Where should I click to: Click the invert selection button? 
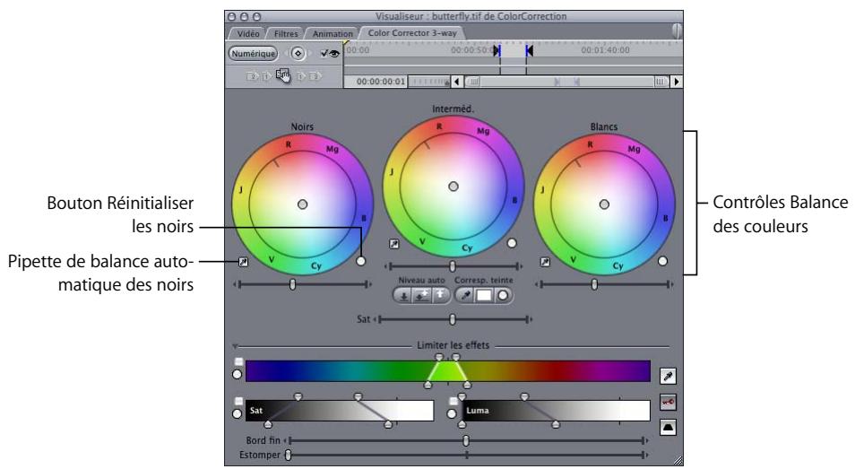point(668,427)
